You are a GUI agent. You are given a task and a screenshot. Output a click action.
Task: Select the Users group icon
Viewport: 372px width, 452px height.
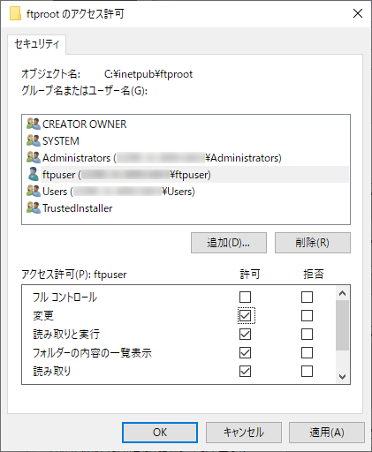(34, 191)
